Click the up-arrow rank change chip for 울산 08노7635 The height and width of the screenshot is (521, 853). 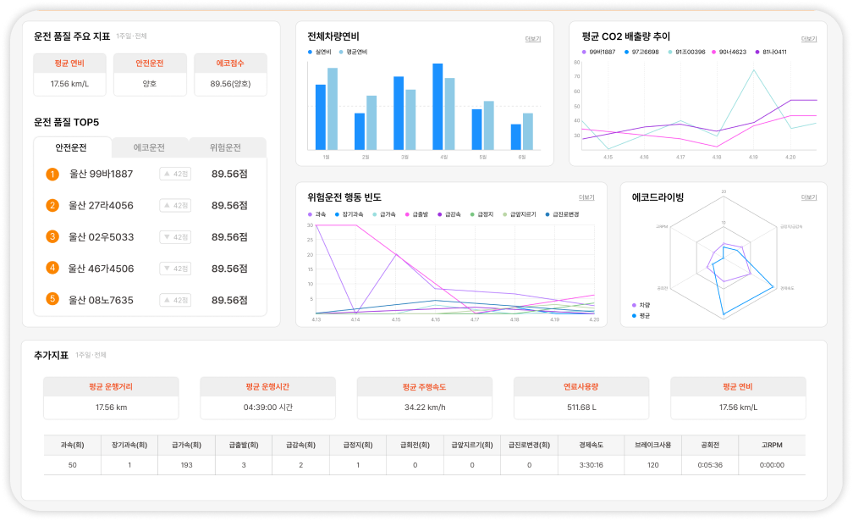tap(175, 300)
